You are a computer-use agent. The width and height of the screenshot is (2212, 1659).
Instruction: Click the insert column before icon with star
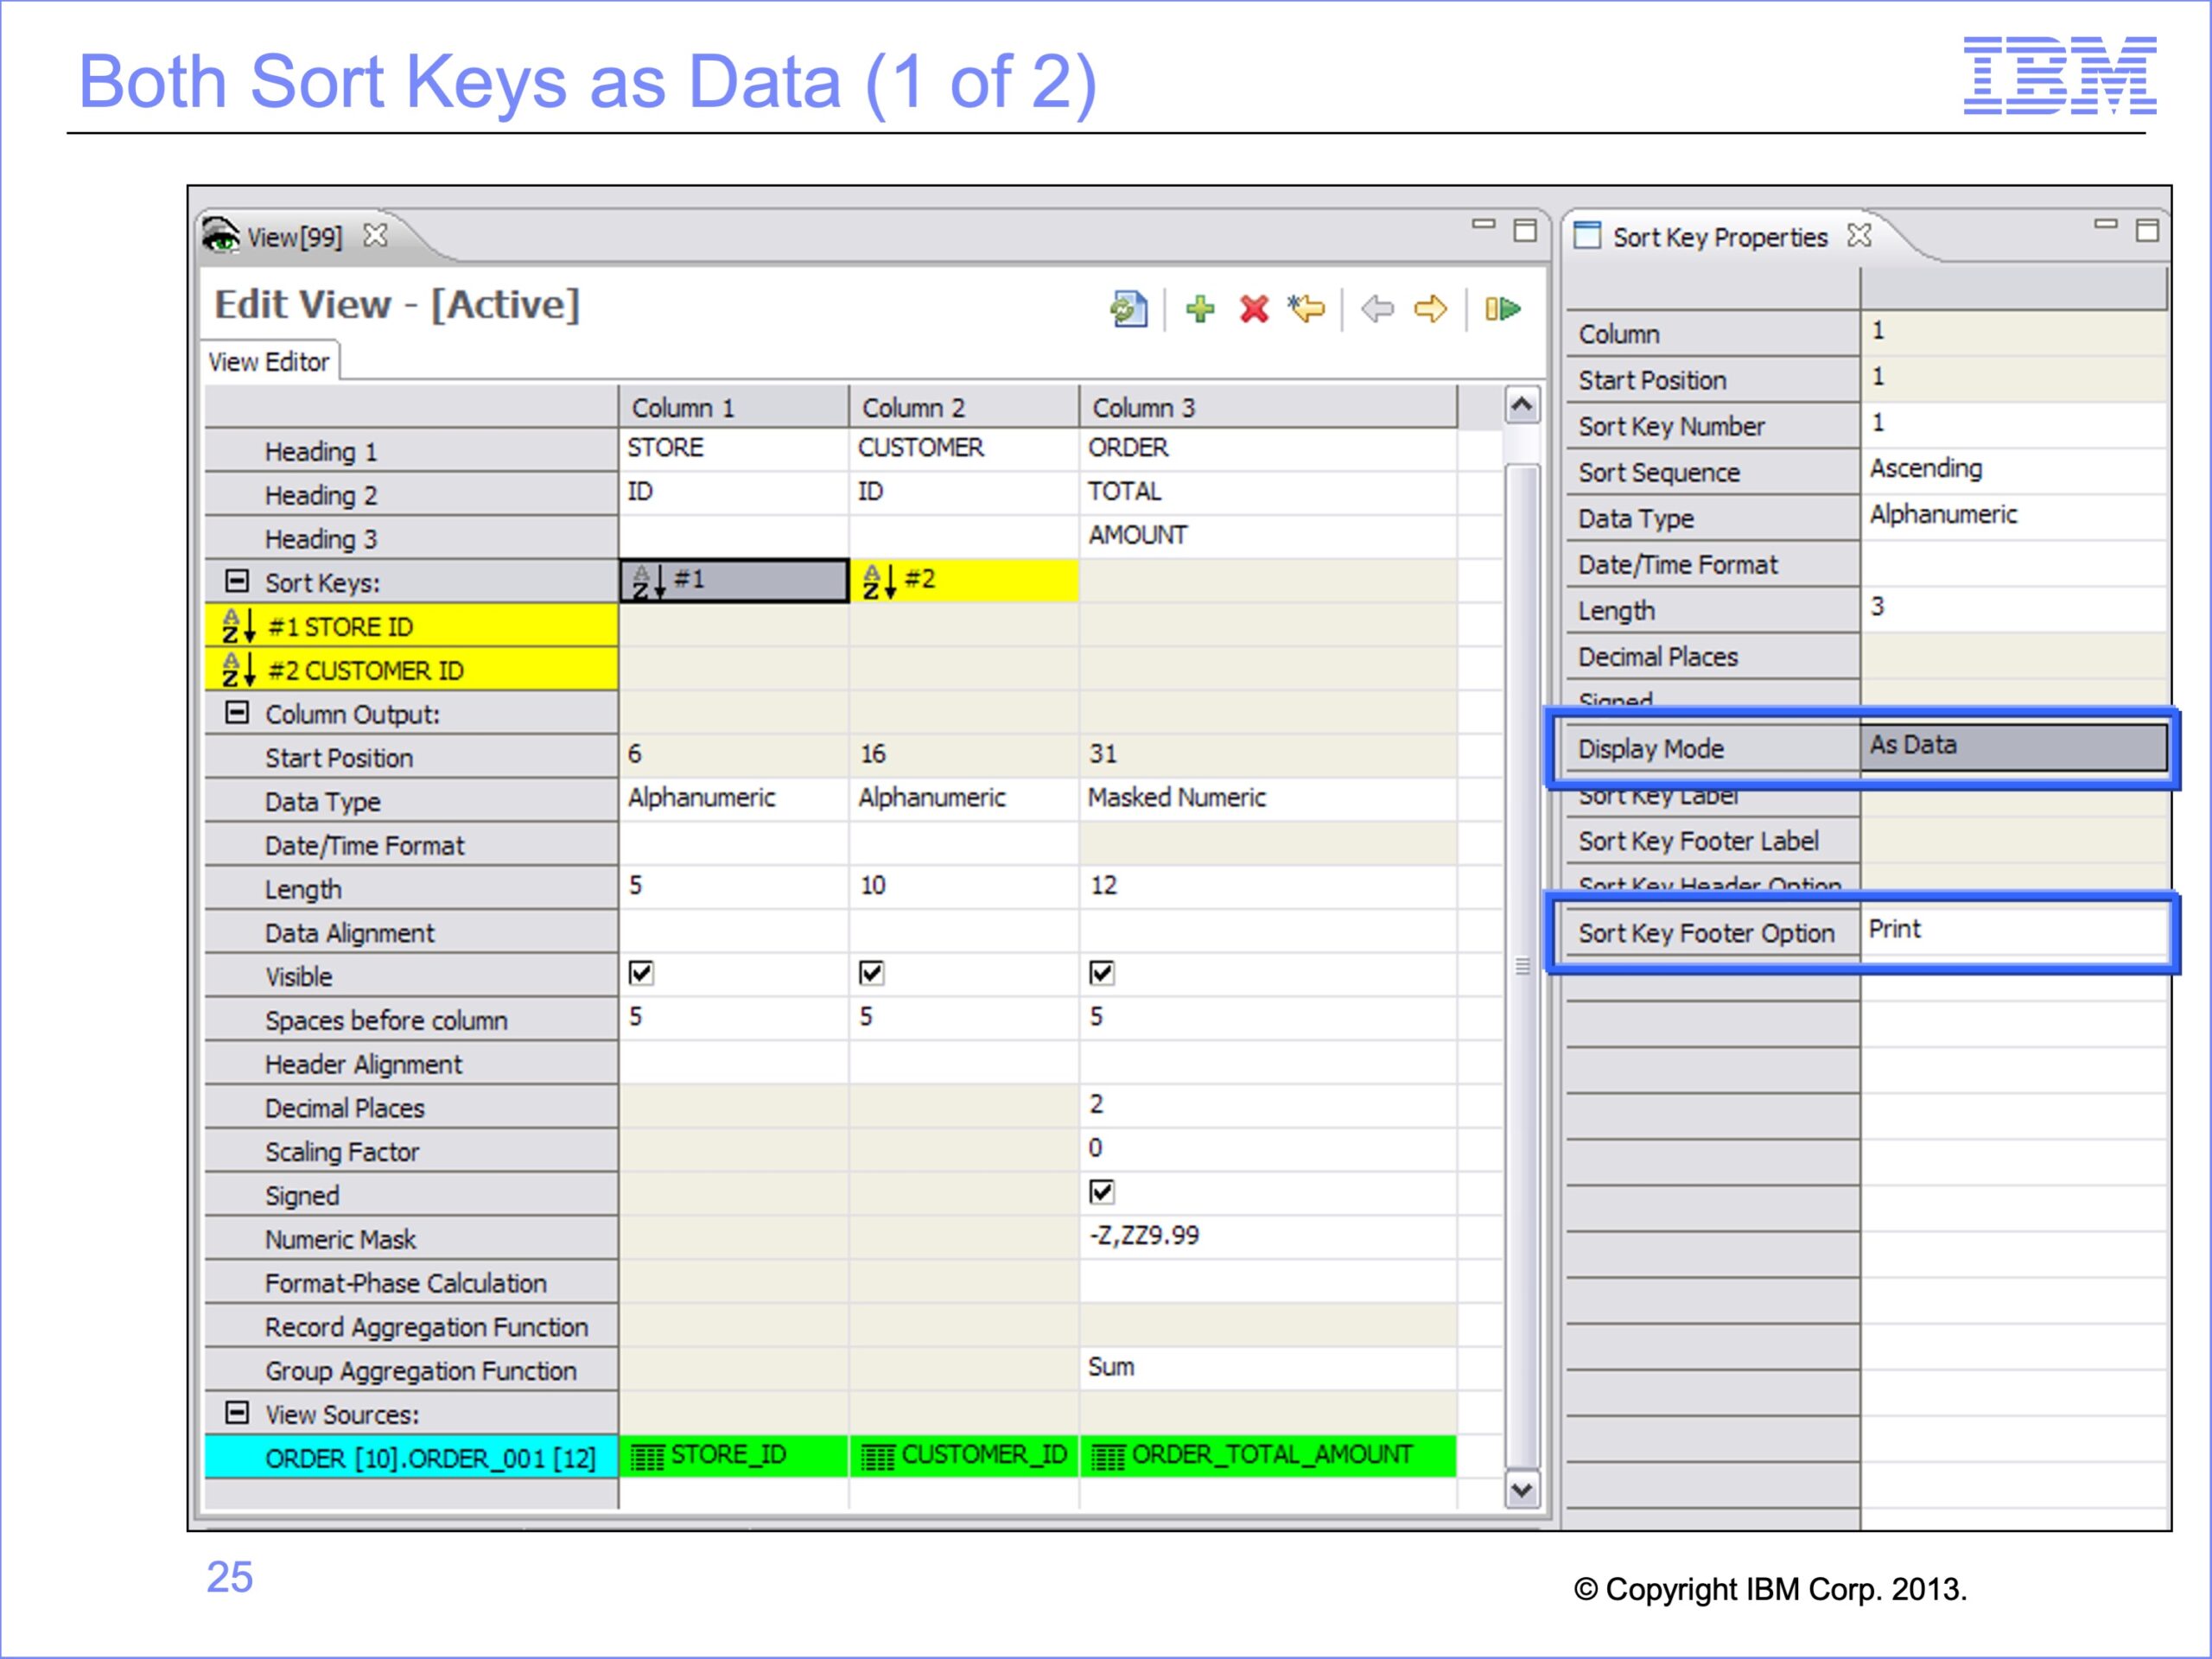[x=1306, y=309]
